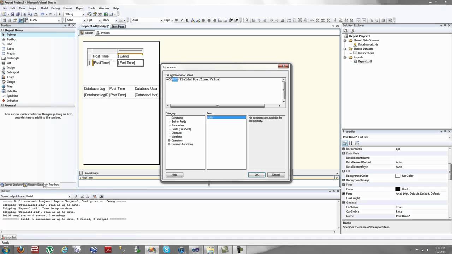Click the Undo arrow icon
Image resolution: width=452 pixels, height=254 pixels.
tap(42, 14)
